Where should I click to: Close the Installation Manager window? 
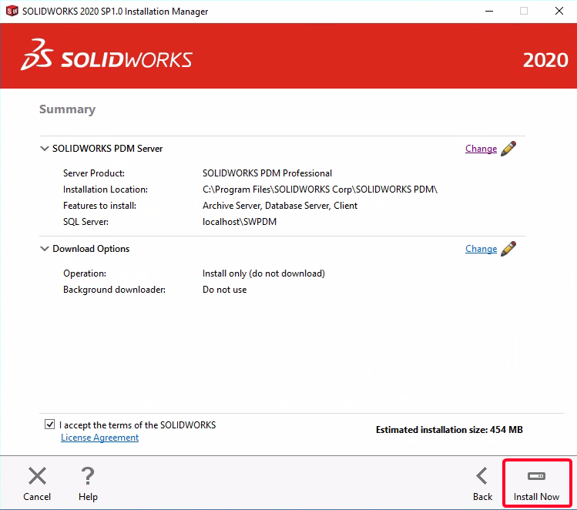[559, 11]
